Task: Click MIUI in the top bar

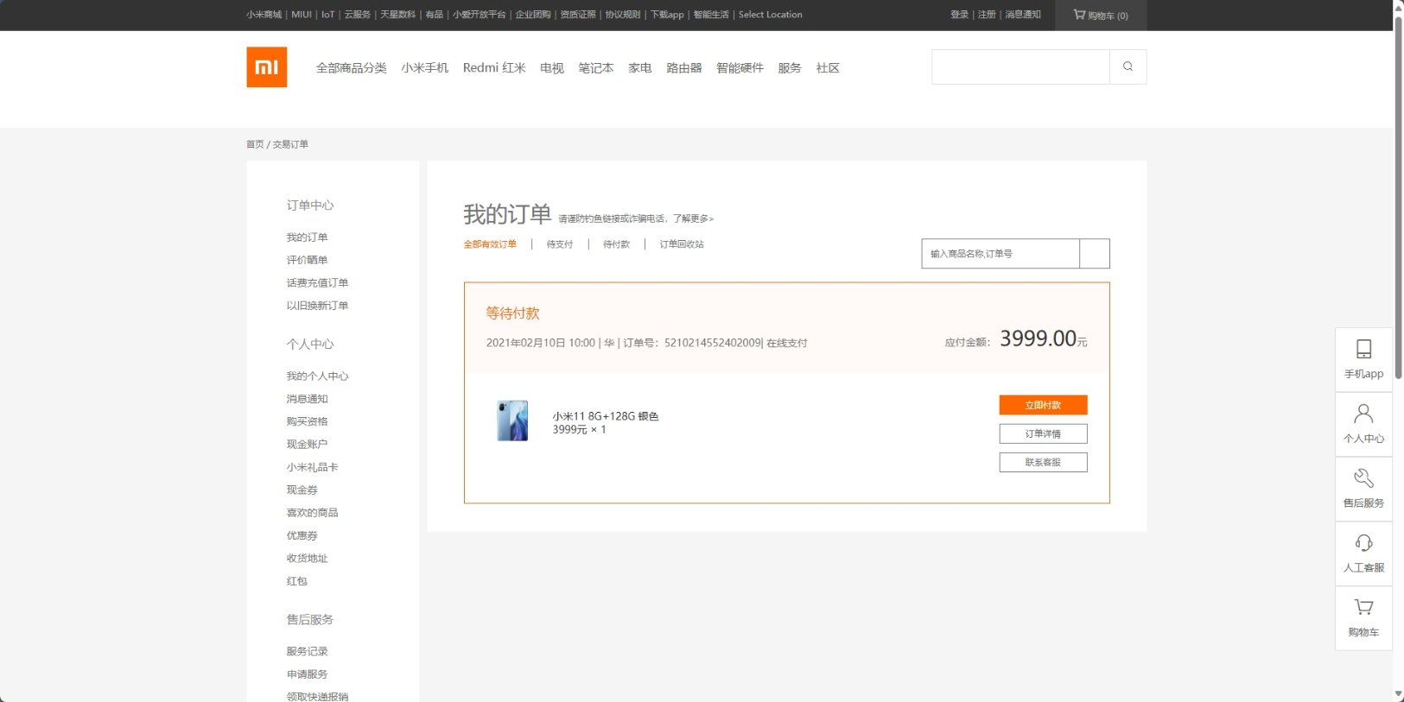Action: click(302, 15)
